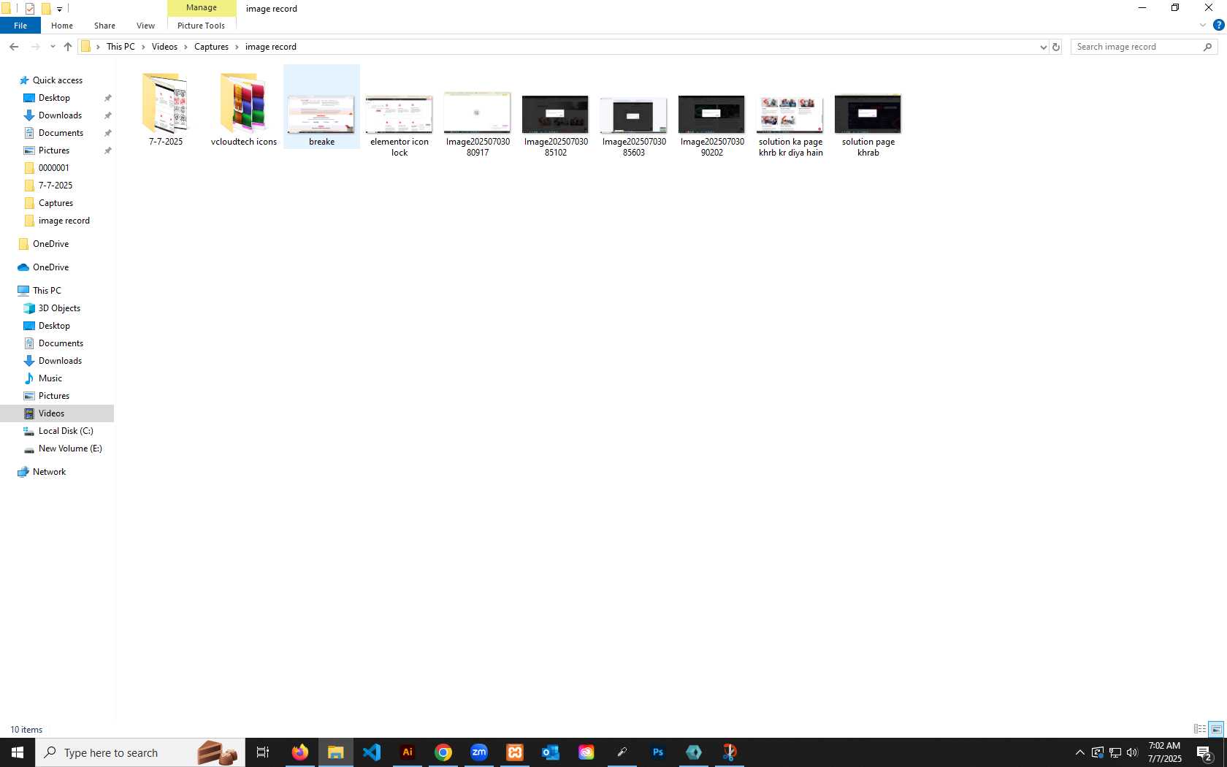Open Google Chrome from taskbar

tap(443, 752)
